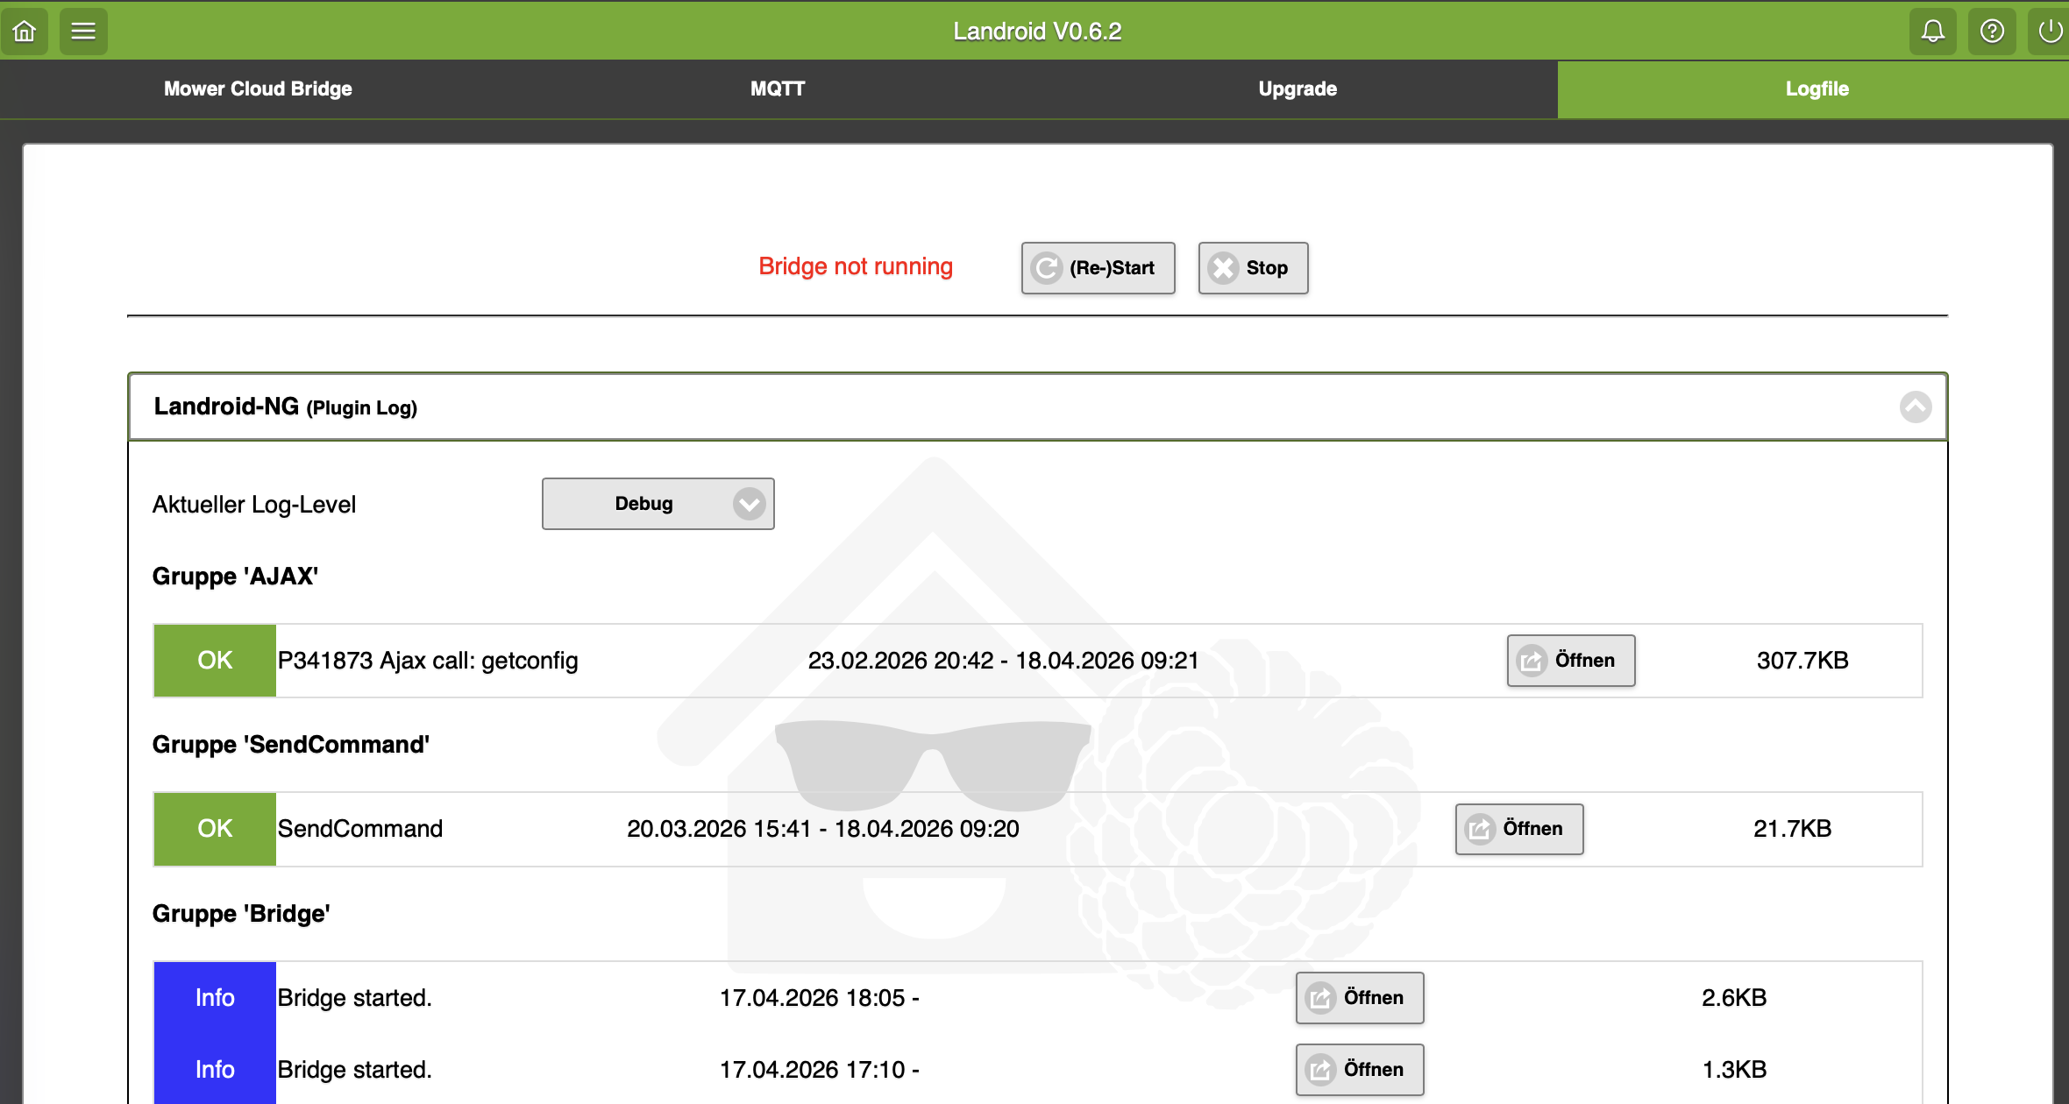The image size is (2069, 1104).
Task: Click the Debug dropdown arrow
Action: click(x=749, y=504)
